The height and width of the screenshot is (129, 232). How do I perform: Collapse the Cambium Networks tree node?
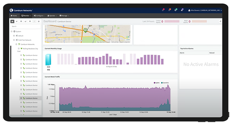coord(16,44)
